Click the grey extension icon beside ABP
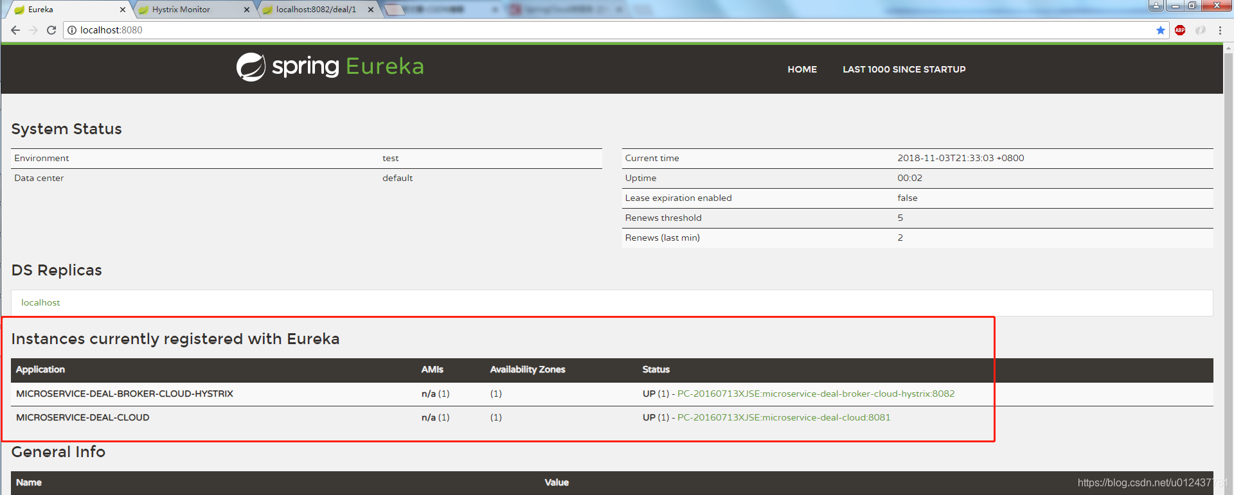Screen dimensions: 1234x495 [x=1200, y=30]
